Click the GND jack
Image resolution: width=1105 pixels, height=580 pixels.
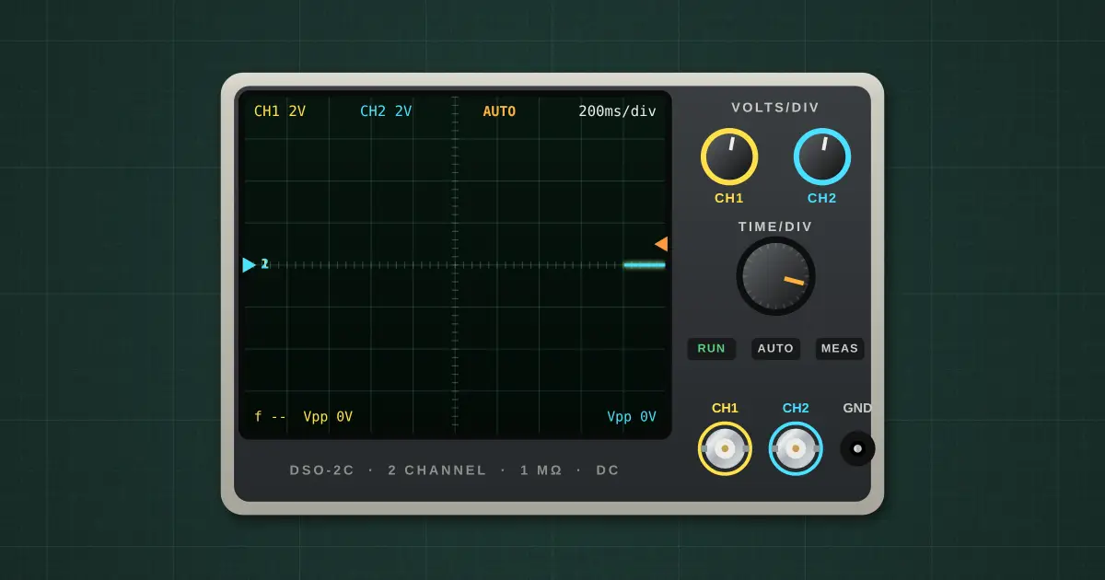pyautogui.click(x=857, y=448)
